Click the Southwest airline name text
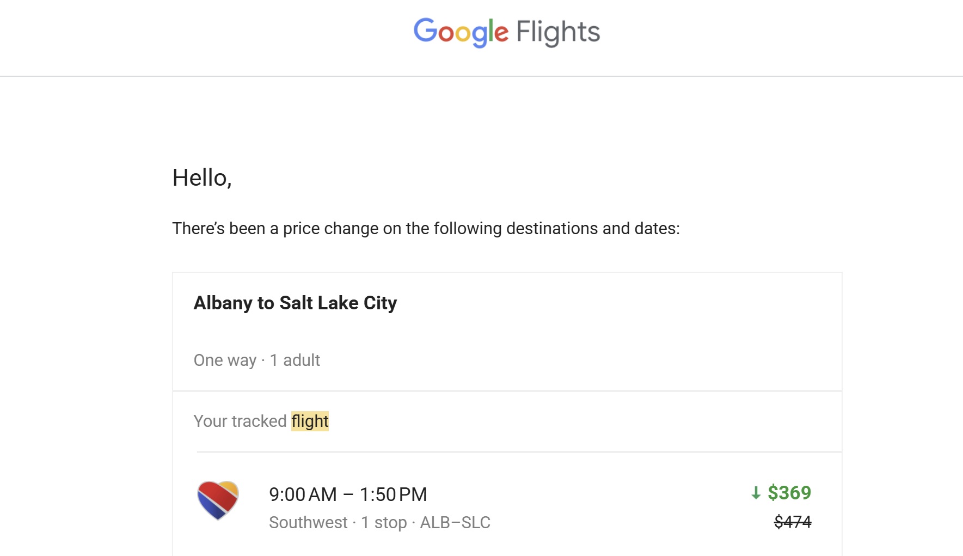The width and height of the screenshot is (963, 556). tap(308, 522)
